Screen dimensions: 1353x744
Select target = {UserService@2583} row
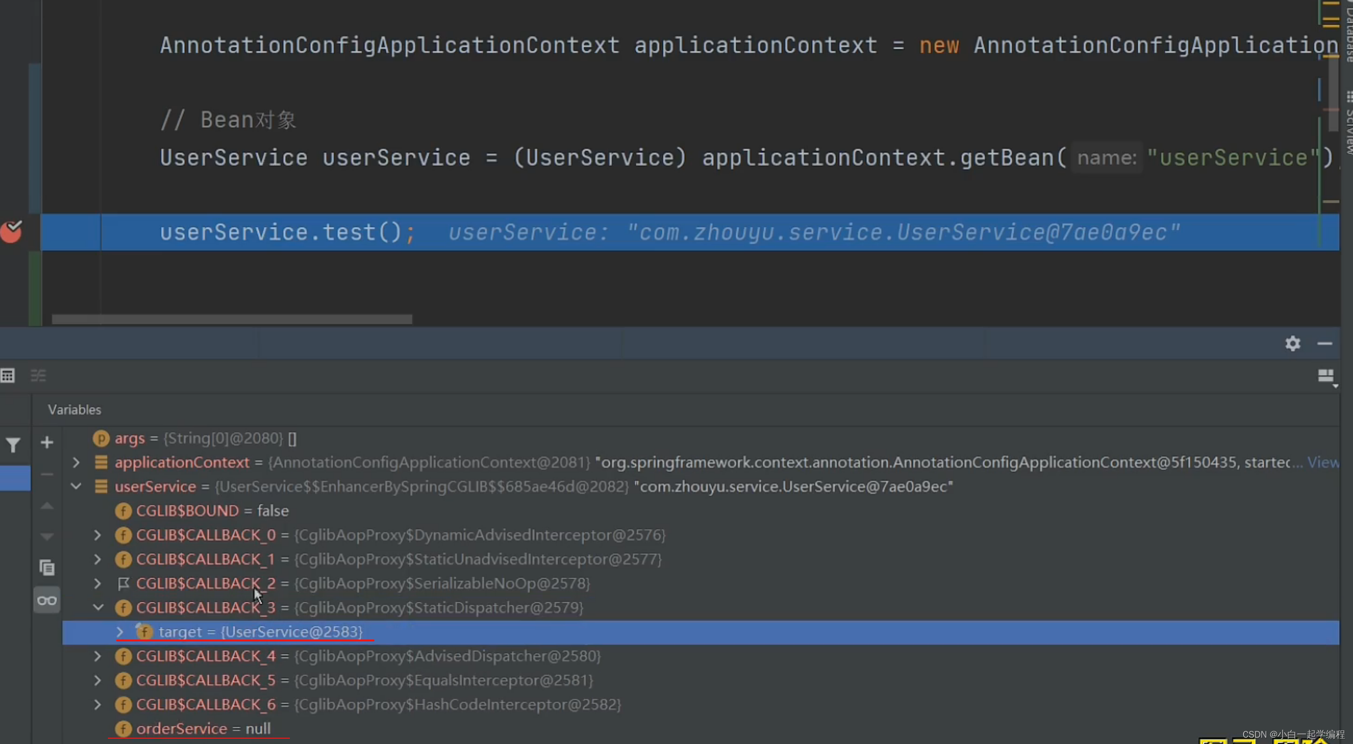(x=701, y=632)
